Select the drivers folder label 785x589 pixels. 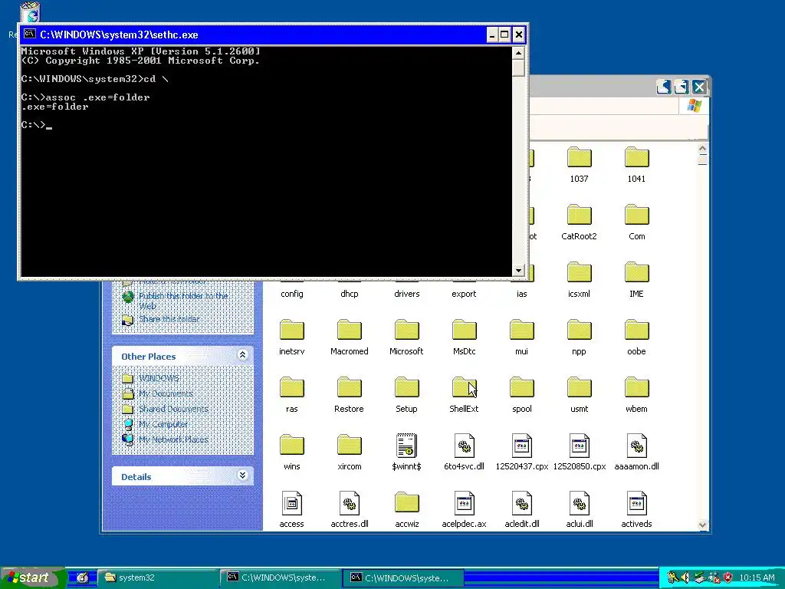click(406, 294)
